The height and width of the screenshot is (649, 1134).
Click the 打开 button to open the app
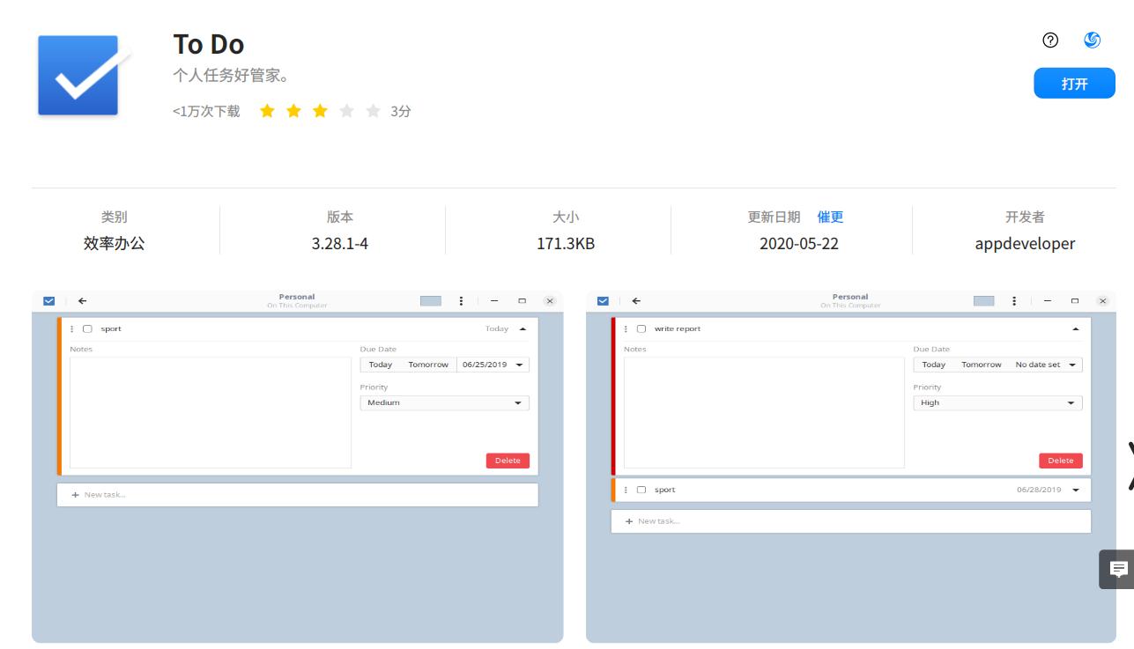1074,82
